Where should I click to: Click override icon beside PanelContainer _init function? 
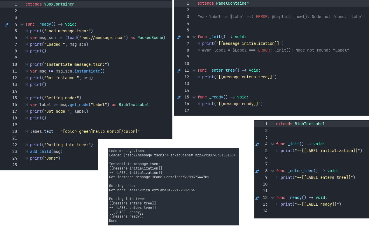(179, 37)
